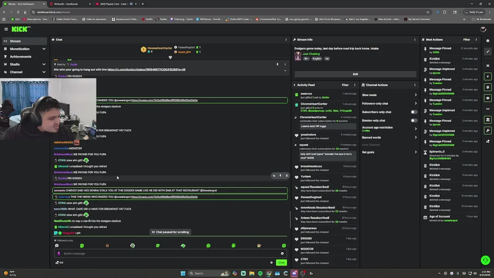Open the Chat panel options menu
Image resolution: width=494 pixels, height=278 pixels.
(286, 39)
